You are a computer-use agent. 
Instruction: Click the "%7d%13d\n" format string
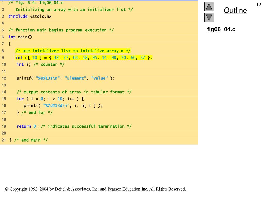click(56, 105)
